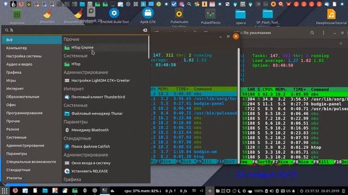Select the Офис category
Viewport: 348px width, 195px height.
[x=32, y=105]
